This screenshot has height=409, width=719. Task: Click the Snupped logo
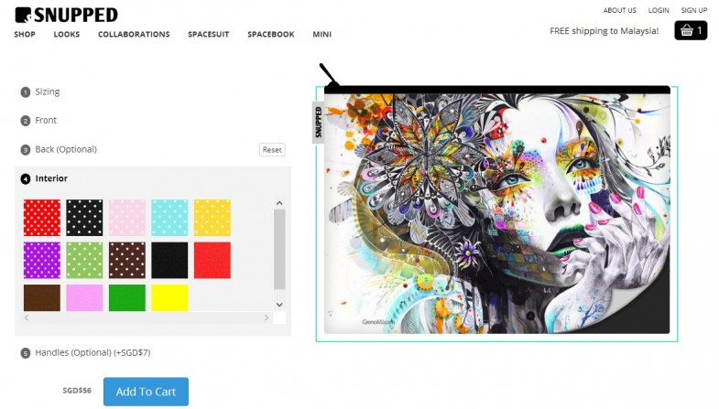[x=66, y=16]
